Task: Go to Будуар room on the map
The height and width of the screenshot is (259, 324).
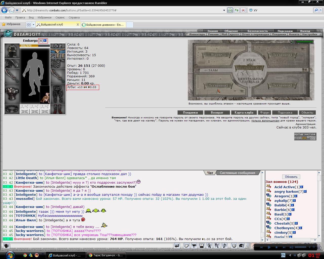Action: point(217,55)
